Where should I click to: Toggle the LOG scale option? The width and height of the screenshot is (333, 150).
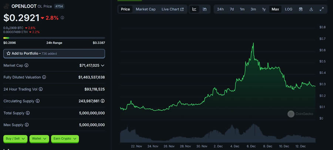tap(288, 9)
